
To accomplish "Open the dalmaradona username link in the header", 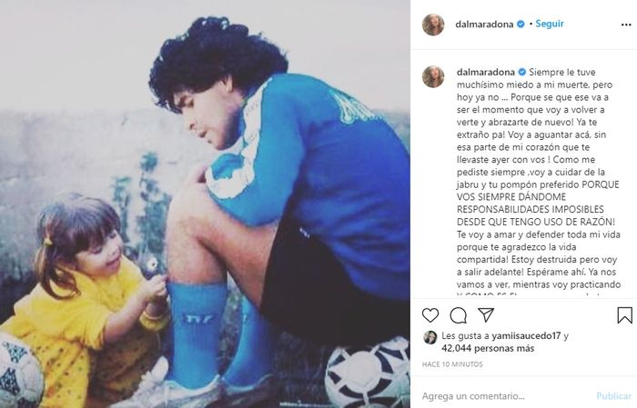I will click(x=484, y=24).
